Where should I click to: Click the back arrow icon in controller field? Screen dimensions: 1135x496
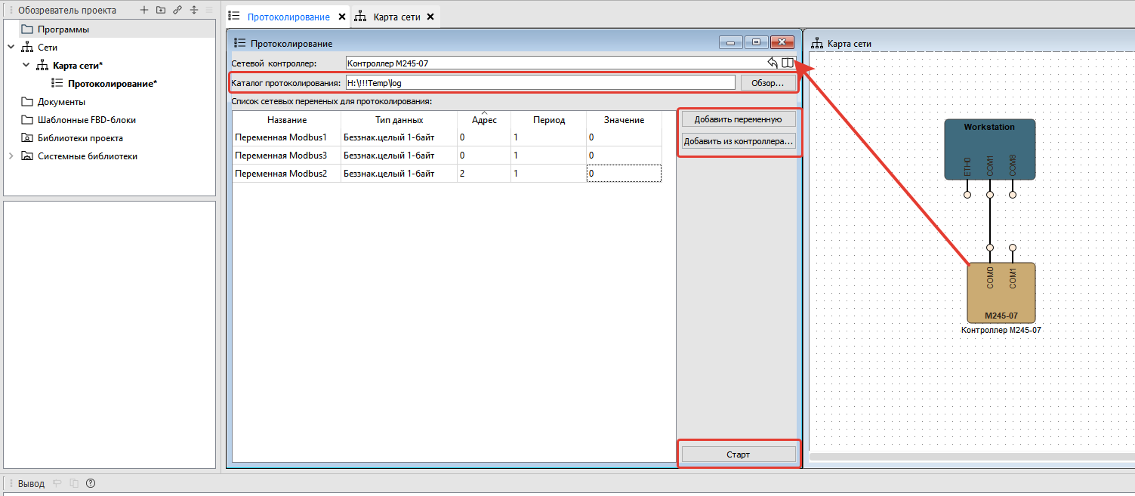(773, 63)
